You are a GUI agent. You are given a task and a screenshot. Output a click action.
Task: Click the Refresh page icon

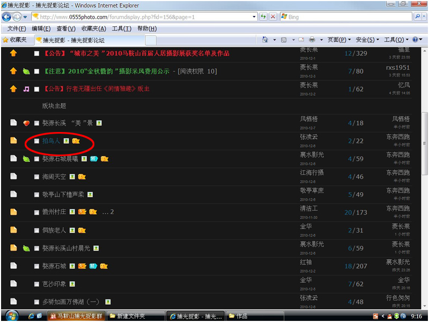click(263, 17)
